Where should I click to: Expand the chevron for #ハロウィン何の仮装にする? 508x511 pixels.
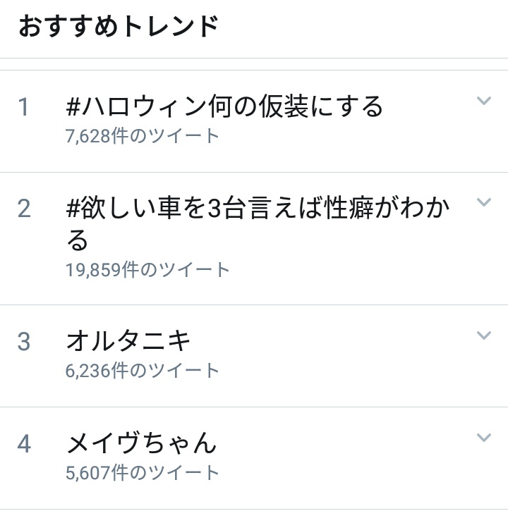click(483, 101)
